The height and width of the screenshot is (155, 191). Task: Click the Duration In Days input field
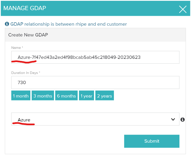[95, 82]
